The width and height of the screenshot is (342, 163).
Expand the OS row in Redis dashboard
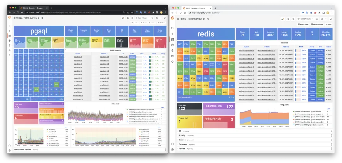[255, 131]
